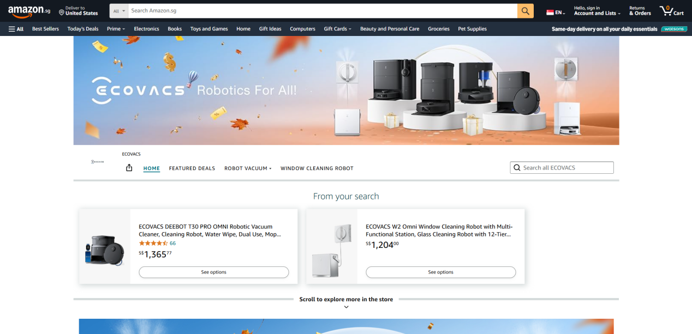The width and height of the screenshot is (692, 334).
Task: Click the orange search magnifier button
Action: point(525,11)
